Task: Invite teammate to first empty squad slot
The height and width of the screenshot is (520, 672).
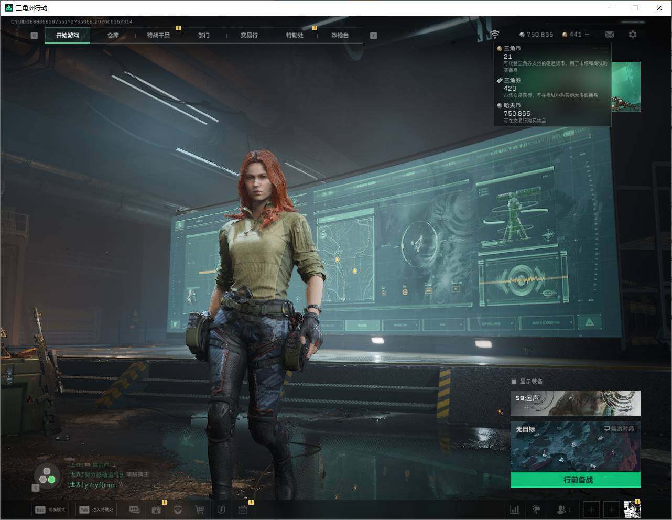Action: coord(591,510)
